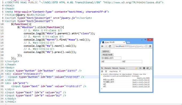182x105 pixels.
Task: Click the DOCTYPE declaration on line 3
Action: click(84, 2)
